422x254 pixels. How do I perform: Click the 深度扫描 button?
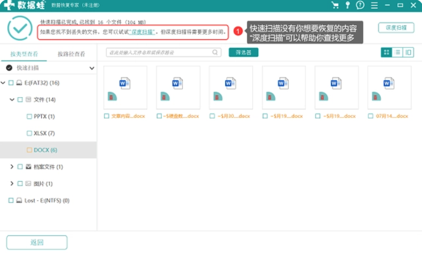(x=396, y=28)
